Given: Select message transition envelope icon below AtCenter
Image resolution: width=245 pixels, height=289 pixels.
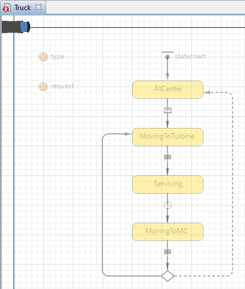Looking at the screenshot, I should (x=167, y=110).
